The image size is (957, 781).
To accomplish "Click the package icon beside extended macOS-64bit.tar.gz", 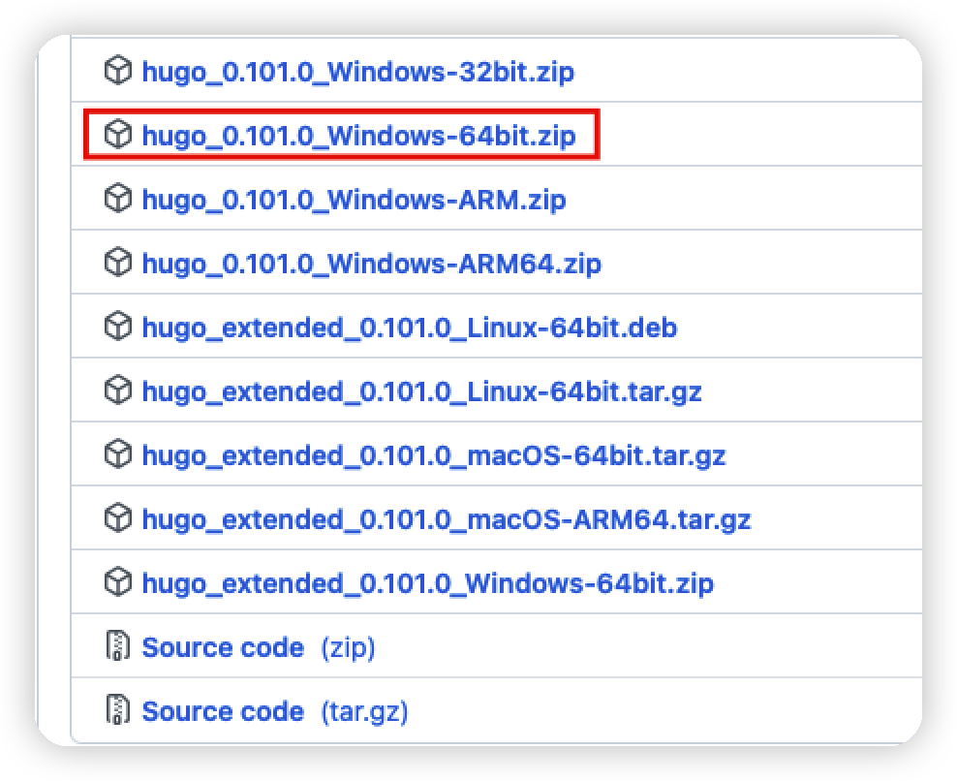I will coord(117,454).
